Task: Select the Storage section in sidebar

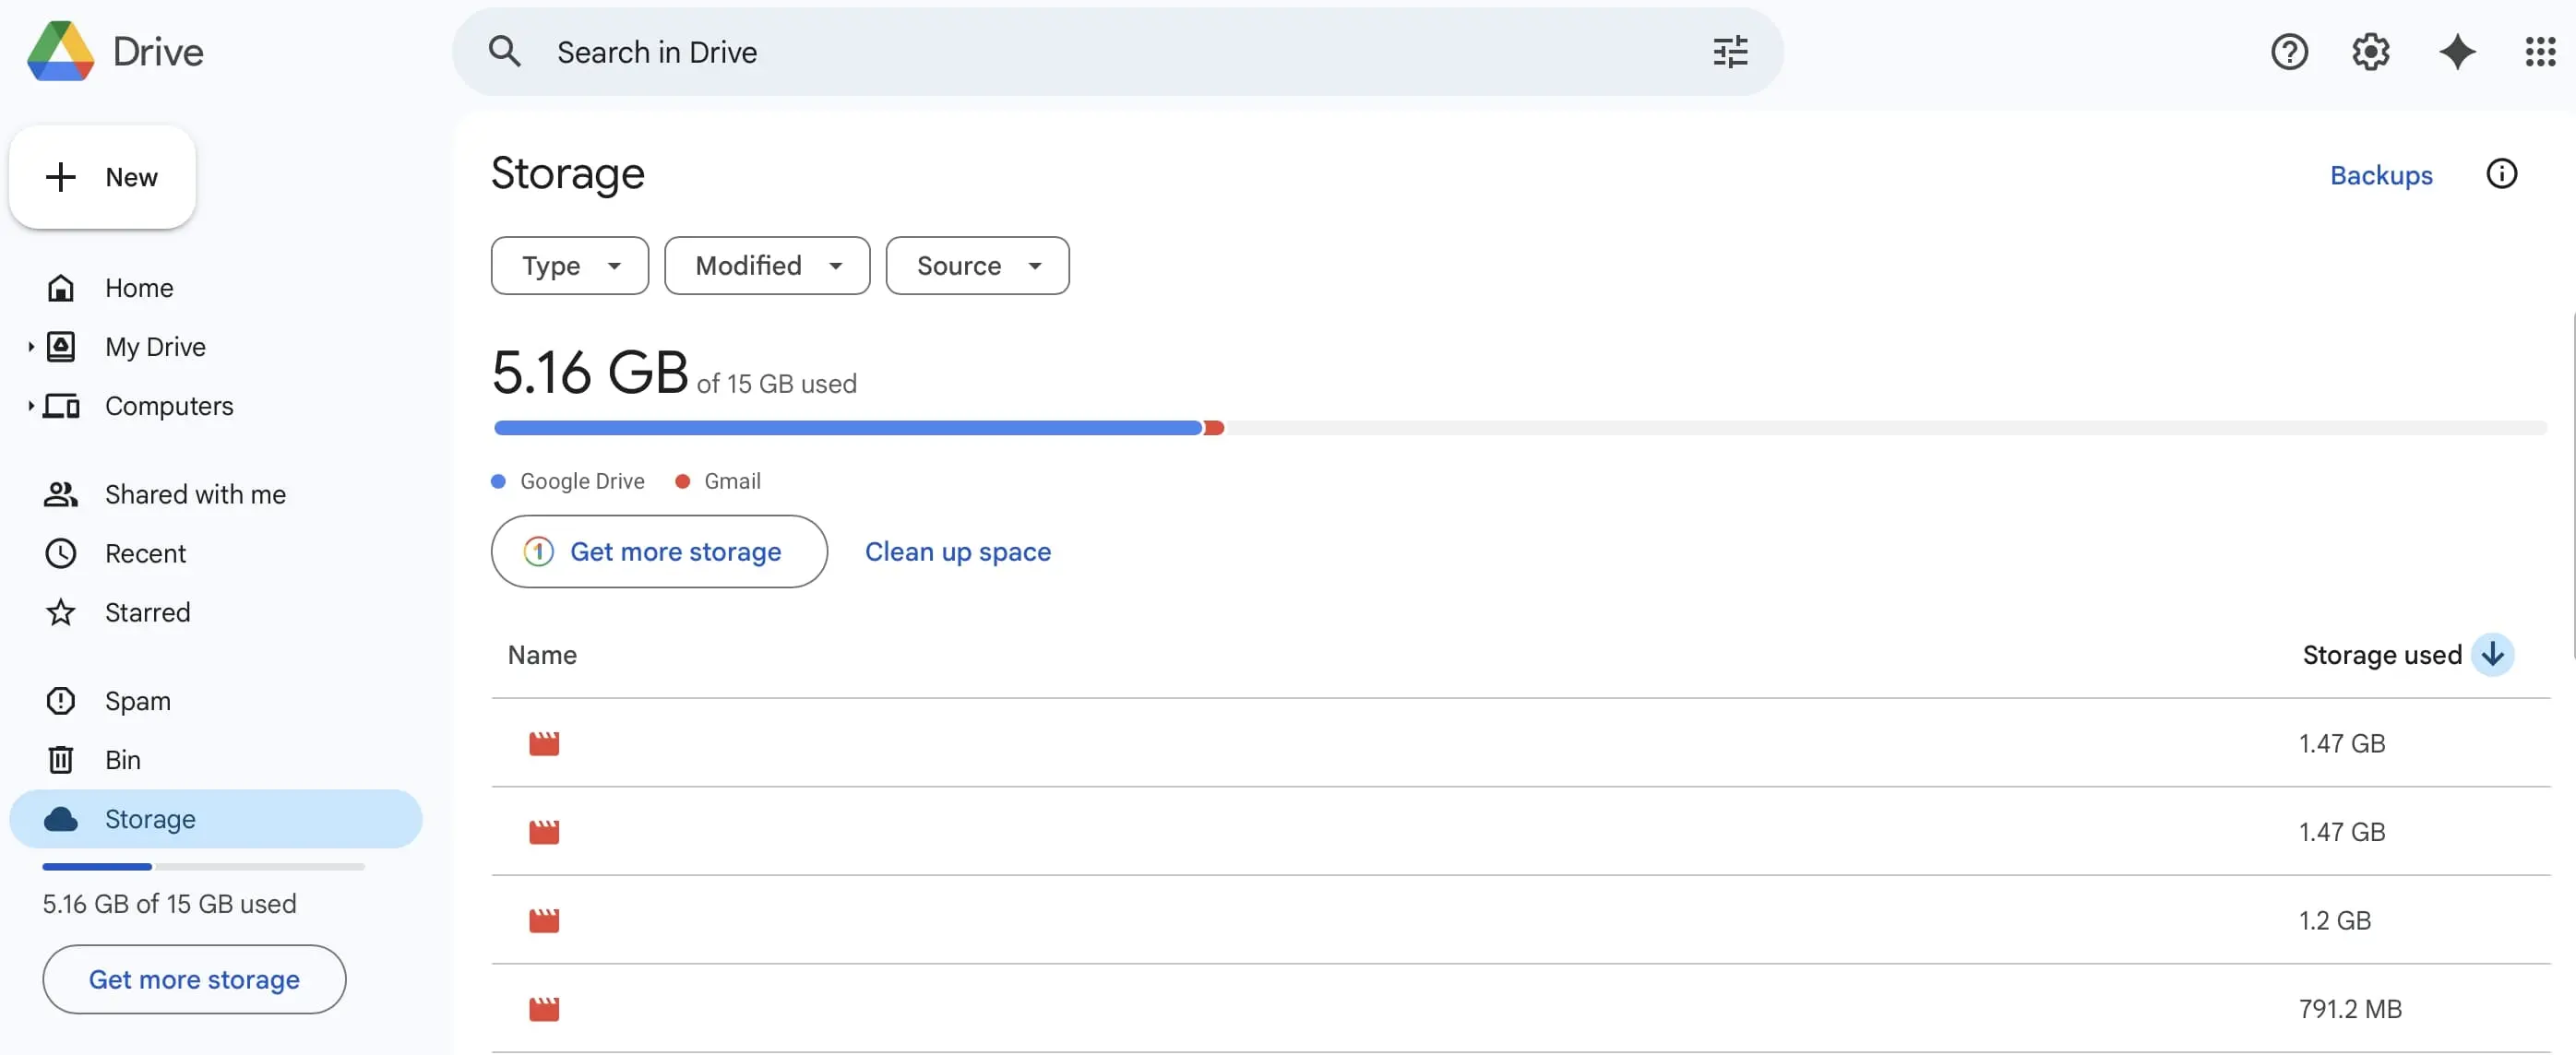Action: 150,819
